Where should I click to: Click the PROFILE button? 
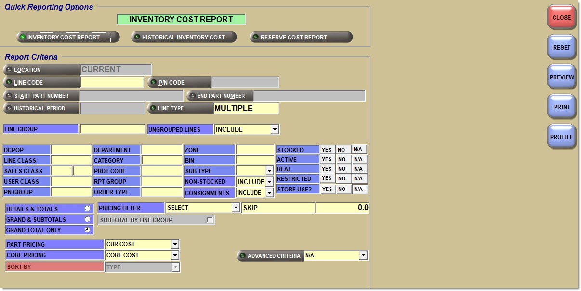click(x=561, y=137)
